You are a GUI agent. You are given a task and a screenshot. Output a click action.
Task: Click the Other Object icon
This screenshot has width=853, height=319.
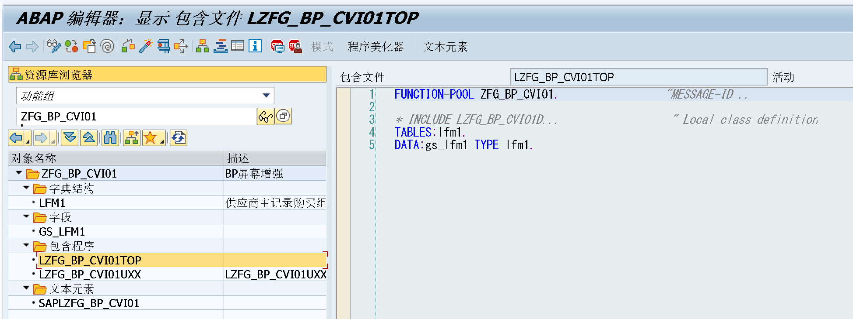(x=89, y=46)
